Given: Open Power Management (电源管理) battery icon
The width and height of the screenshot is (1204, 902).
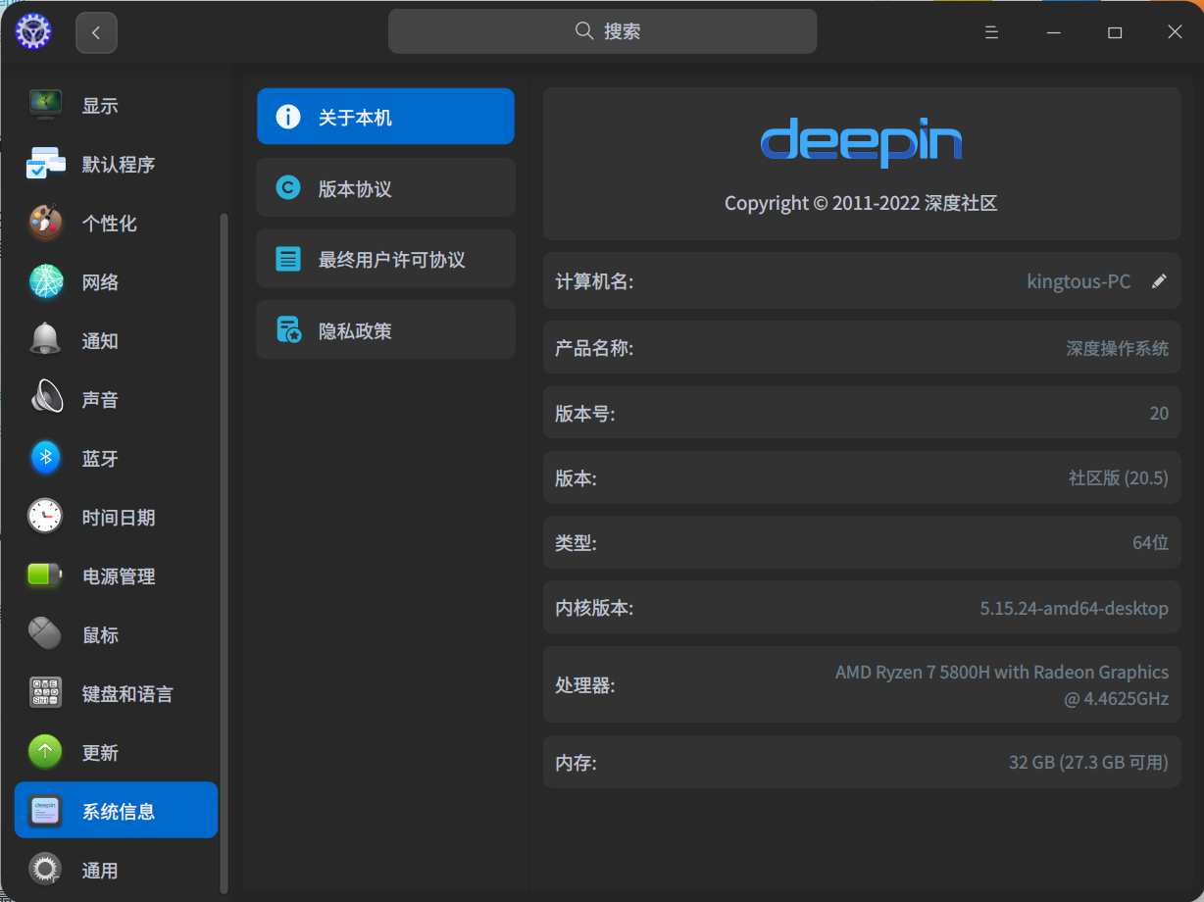Looking at the screenshot, I should coord(45,576).
